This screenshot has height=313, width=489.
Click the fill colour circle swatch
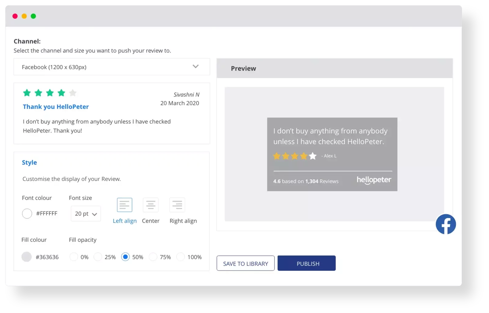[27, 257]
